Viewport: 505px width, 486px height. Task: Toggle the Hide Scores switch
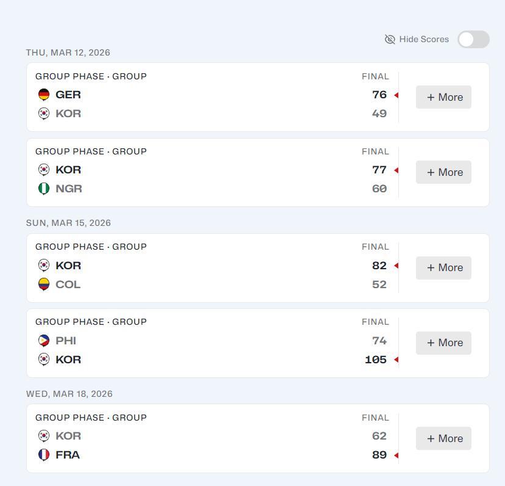(473, 40)
